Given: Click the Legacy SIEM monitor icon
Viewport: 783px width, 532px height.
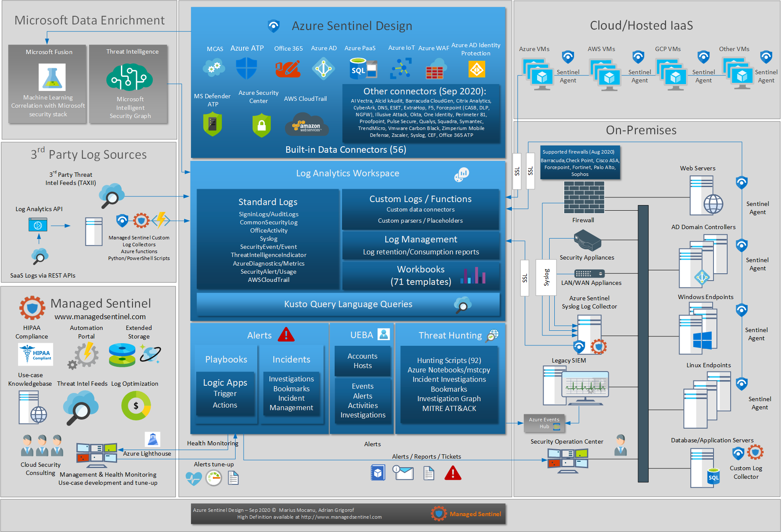Looking at the screenshot, I should tap(584, 387).
